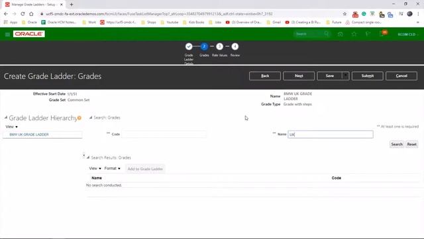Click the search magnifier icon in header

click(x=327, y=34)
